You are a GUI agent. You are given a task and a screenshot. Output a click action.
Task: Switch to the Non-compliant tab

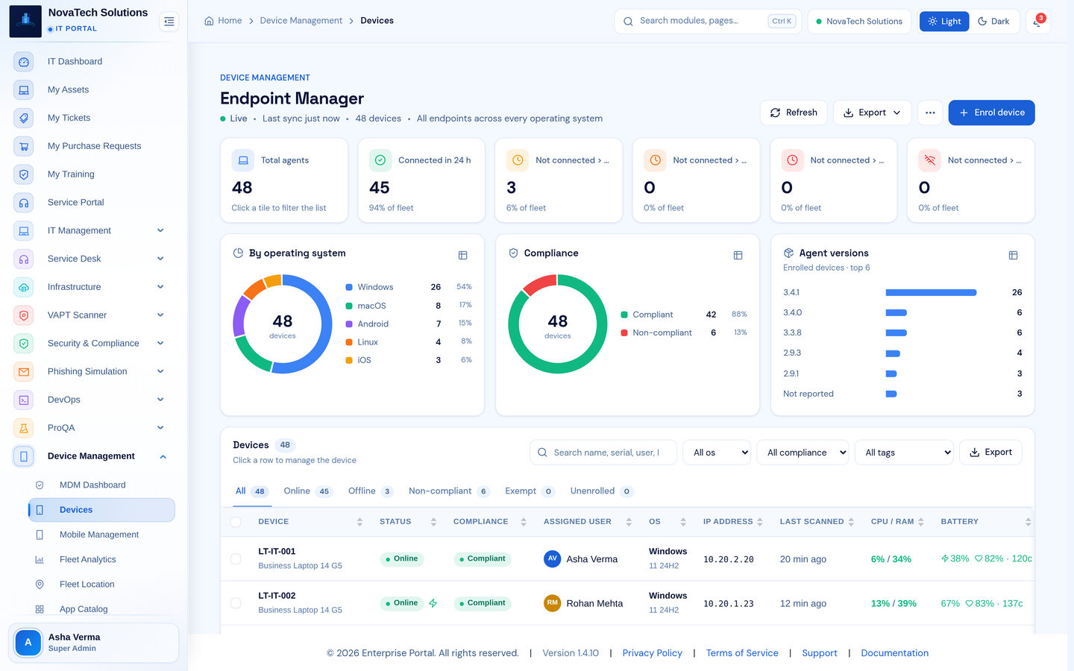pyautogui.click(x=449, y=491)
